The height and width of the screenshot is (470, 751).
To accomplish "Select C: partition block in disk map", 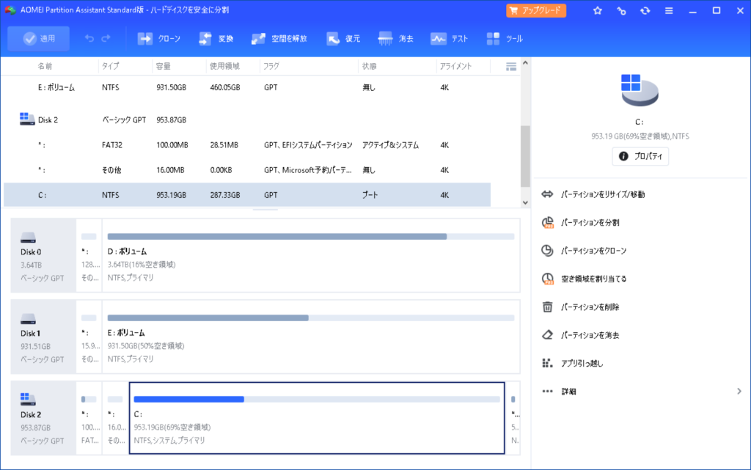I will point(317,419).
